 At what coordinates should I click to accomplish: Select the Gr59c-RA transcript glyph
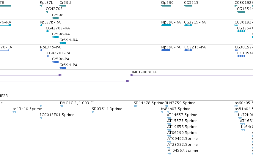coord(55,37)
